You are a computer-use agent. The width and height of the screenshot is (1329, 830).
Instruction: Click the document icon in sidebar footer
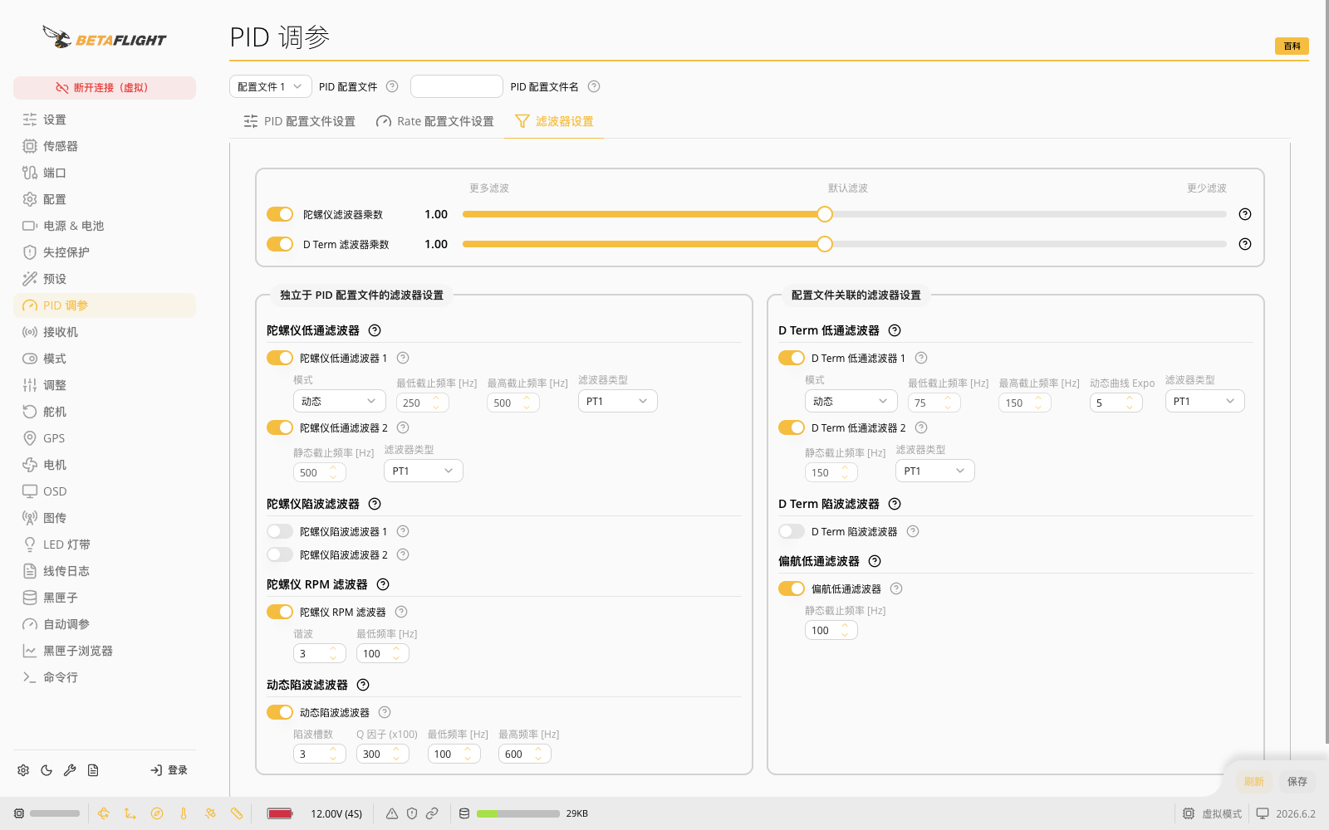93,770
